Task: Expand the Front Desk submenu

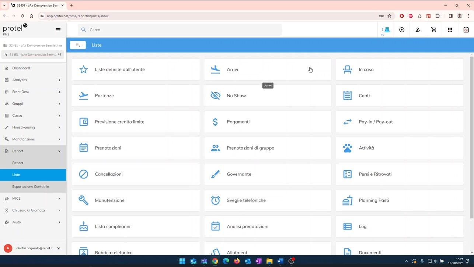Action: [x=59, y=92]
